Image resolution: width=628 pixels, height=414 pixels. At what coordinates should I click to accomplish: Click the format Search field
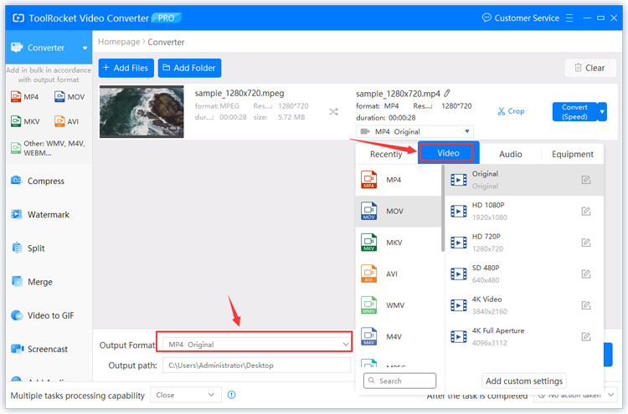399,381
